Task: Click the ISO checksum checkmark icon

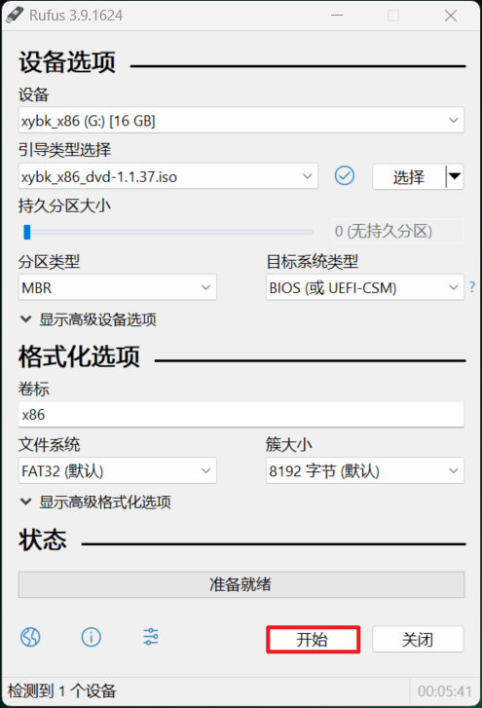Action: pos(345,175)
